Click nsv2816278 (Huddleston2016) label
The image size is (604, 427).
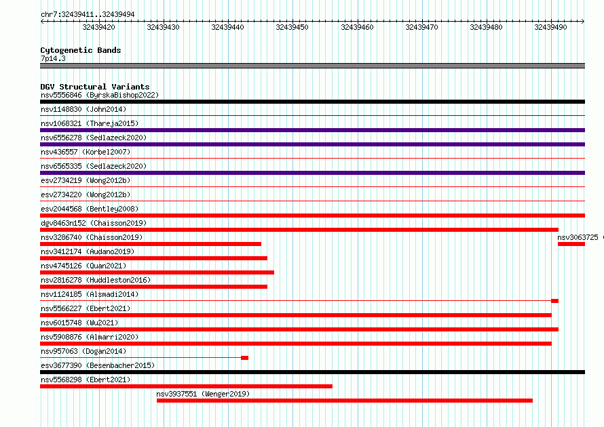point(96,280)
